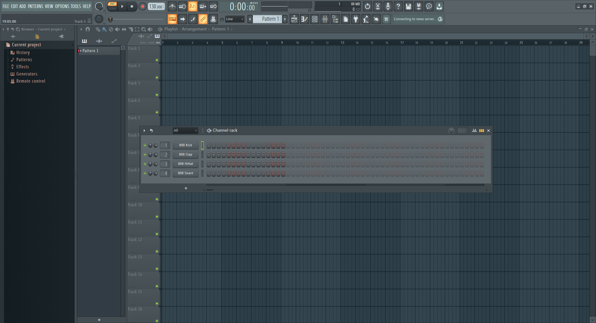Select Pattern 1 in the picker list
Viewport: 596px width, 323px height.
coord(98,51)
